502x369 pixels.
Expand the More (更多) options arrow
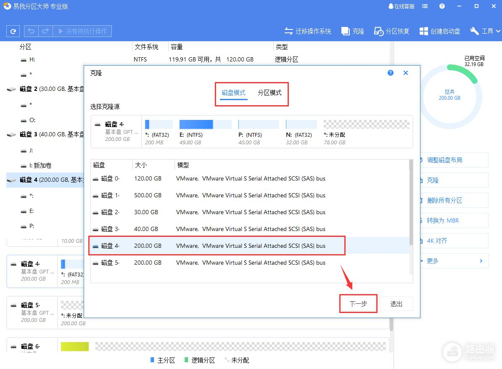click(x=481, y=261)
